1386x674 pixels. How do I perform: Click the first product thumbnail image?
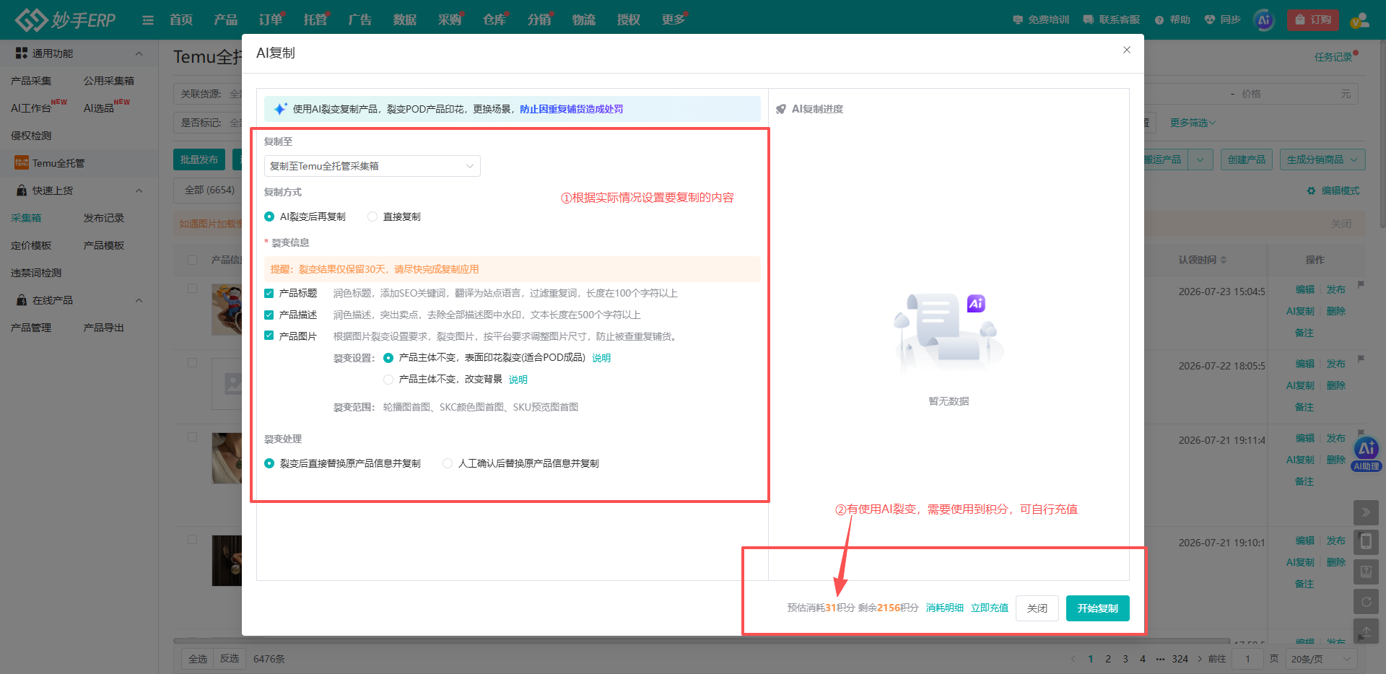[x=227, y=310]
